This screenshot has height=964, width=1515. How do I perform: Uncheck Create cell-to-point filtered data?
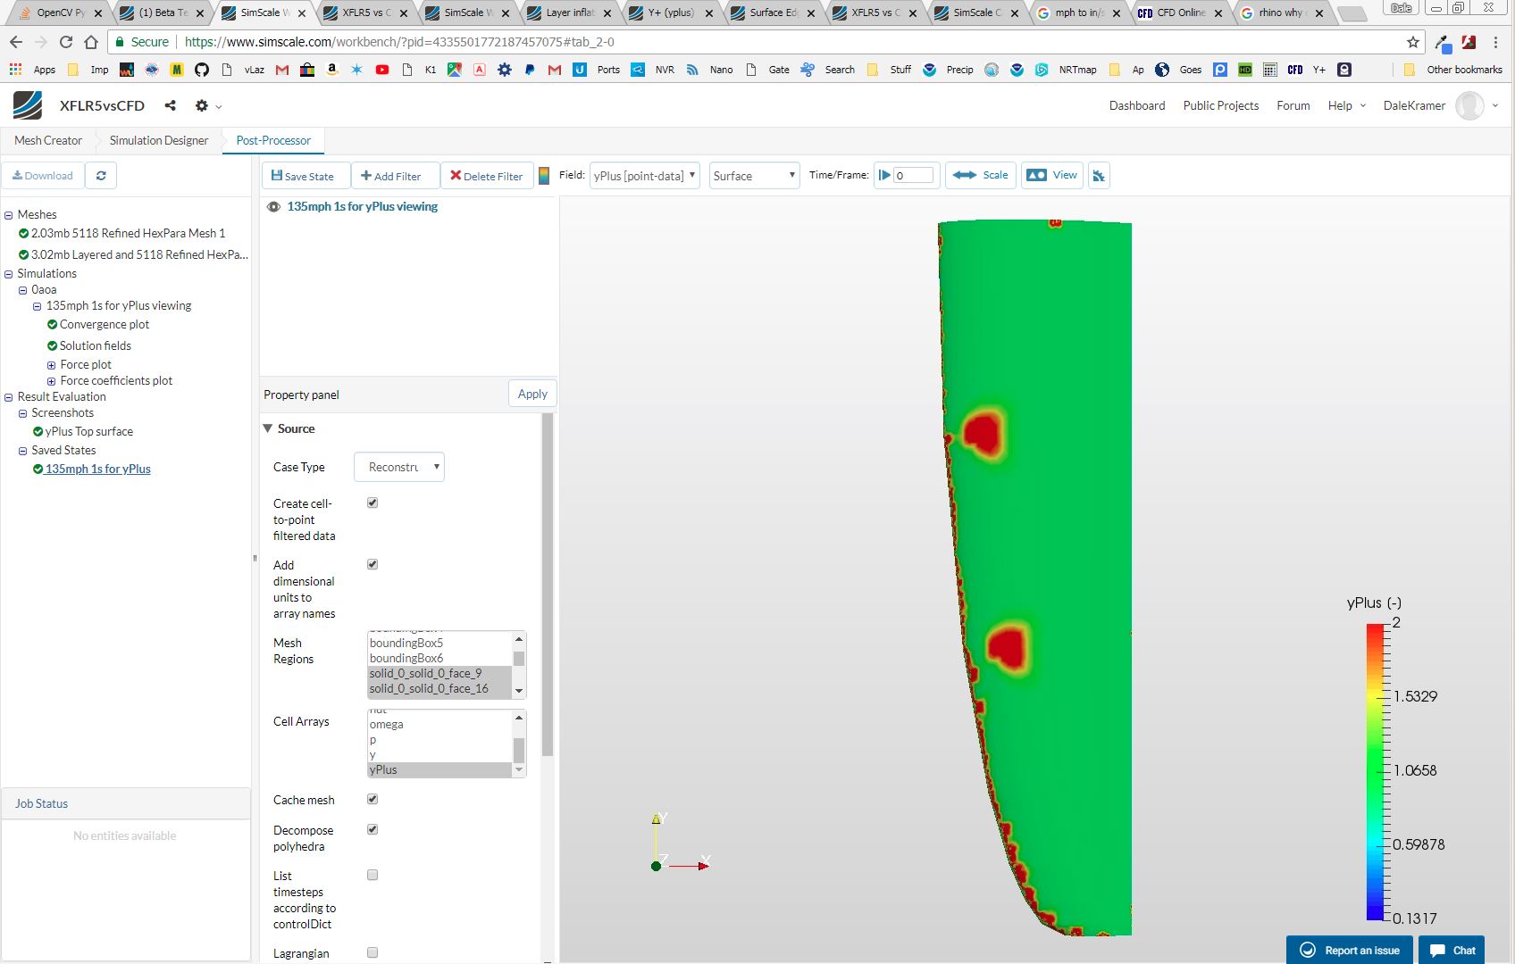pos(372,503)
